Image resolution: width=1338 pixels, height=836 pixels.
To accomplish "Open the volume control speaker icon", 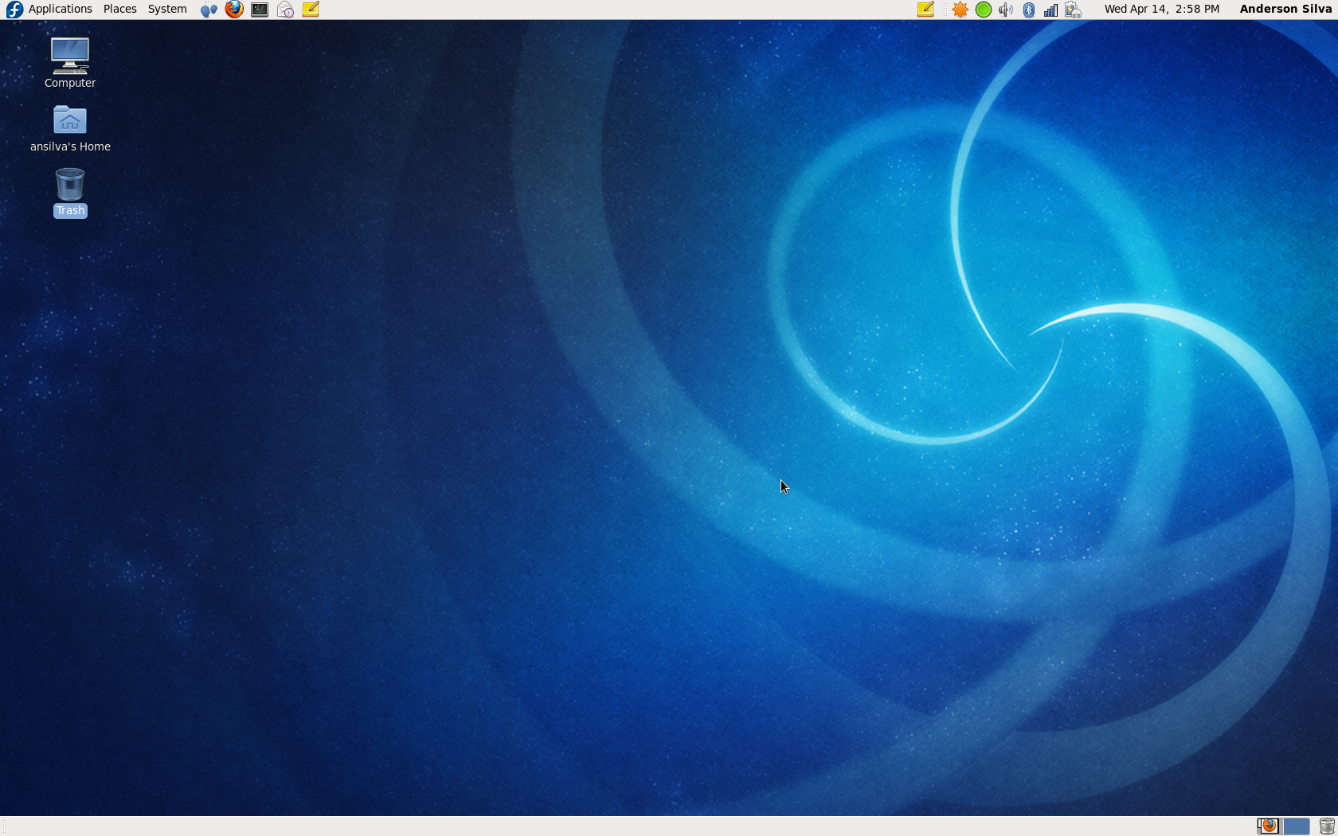I will coord(1006,10).
